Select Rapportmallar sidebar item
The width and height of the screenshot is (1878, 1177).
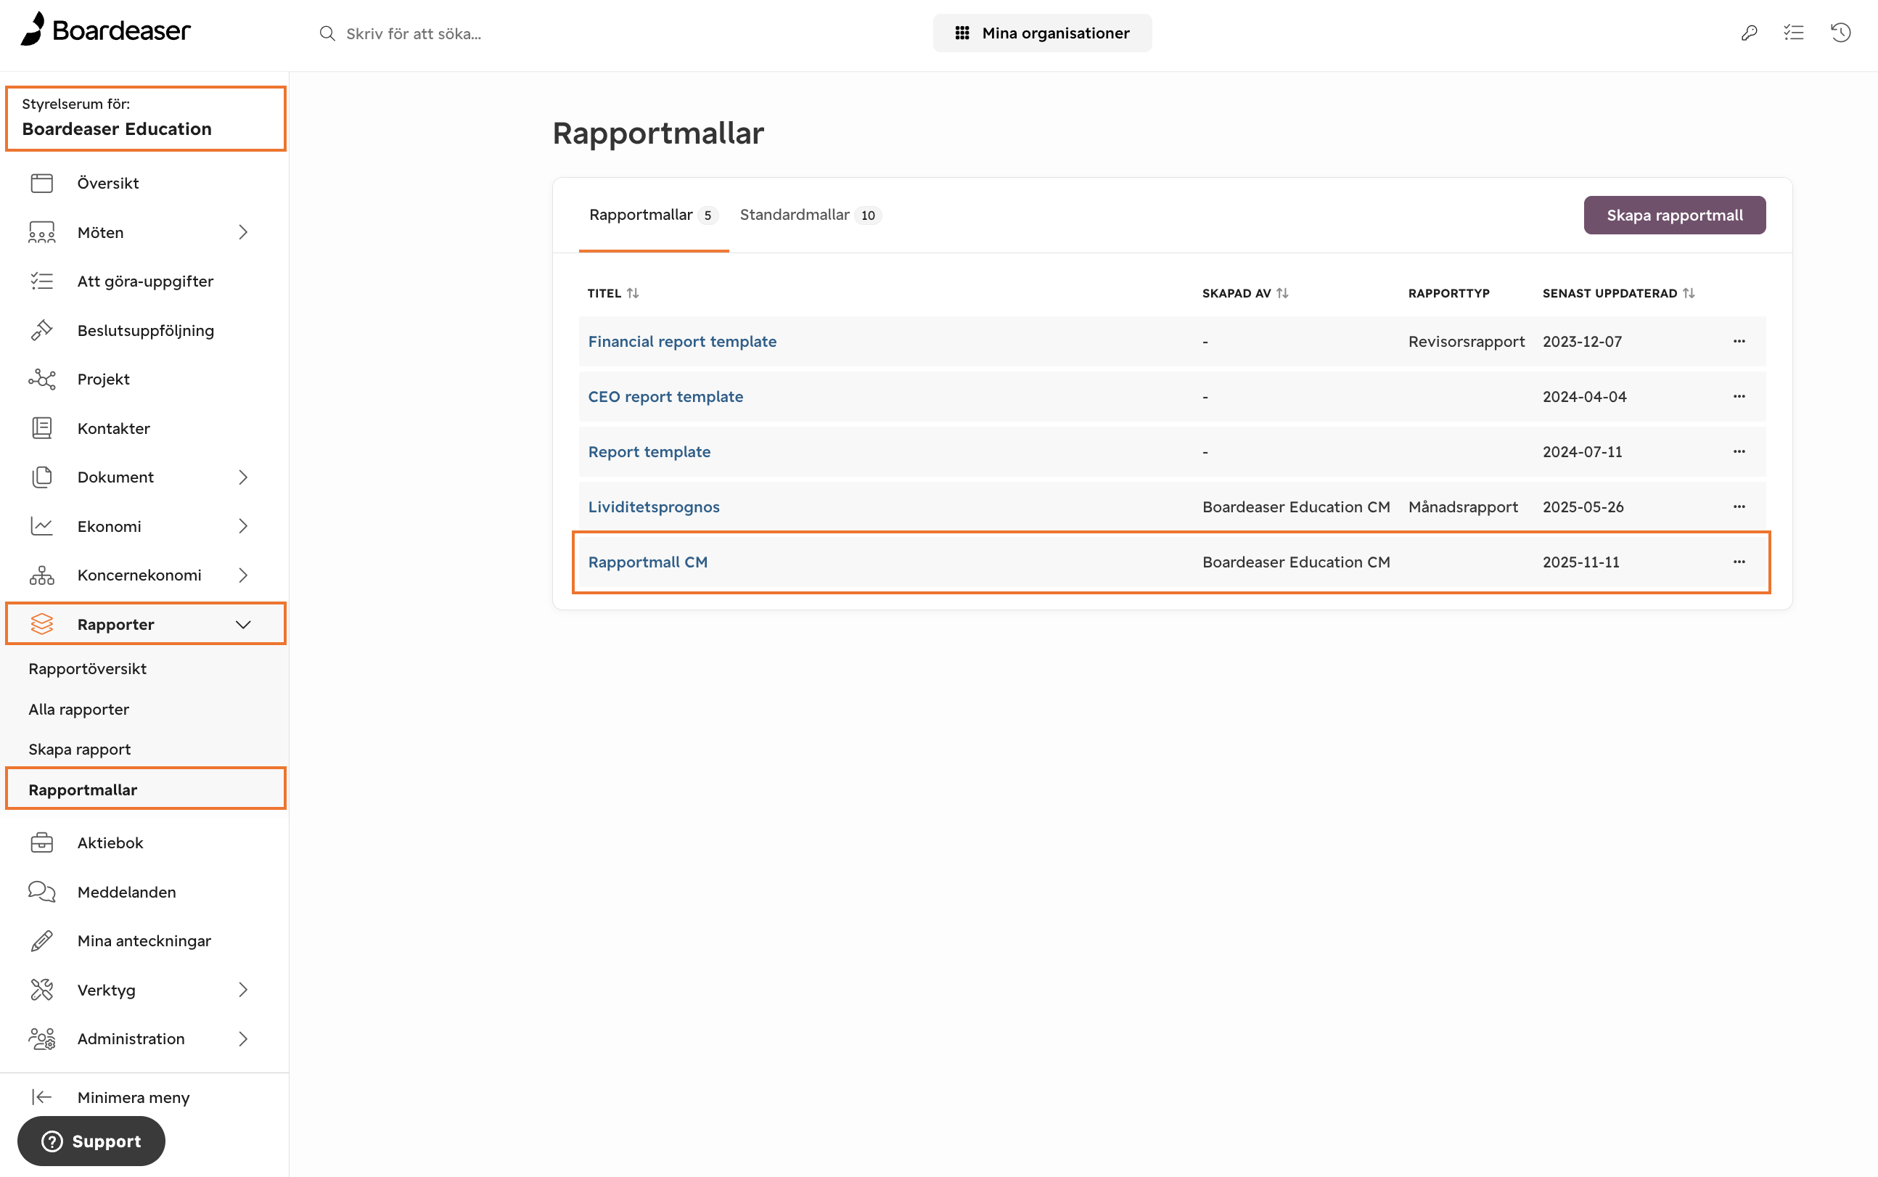pyautogui.click(x=146, y=790)
